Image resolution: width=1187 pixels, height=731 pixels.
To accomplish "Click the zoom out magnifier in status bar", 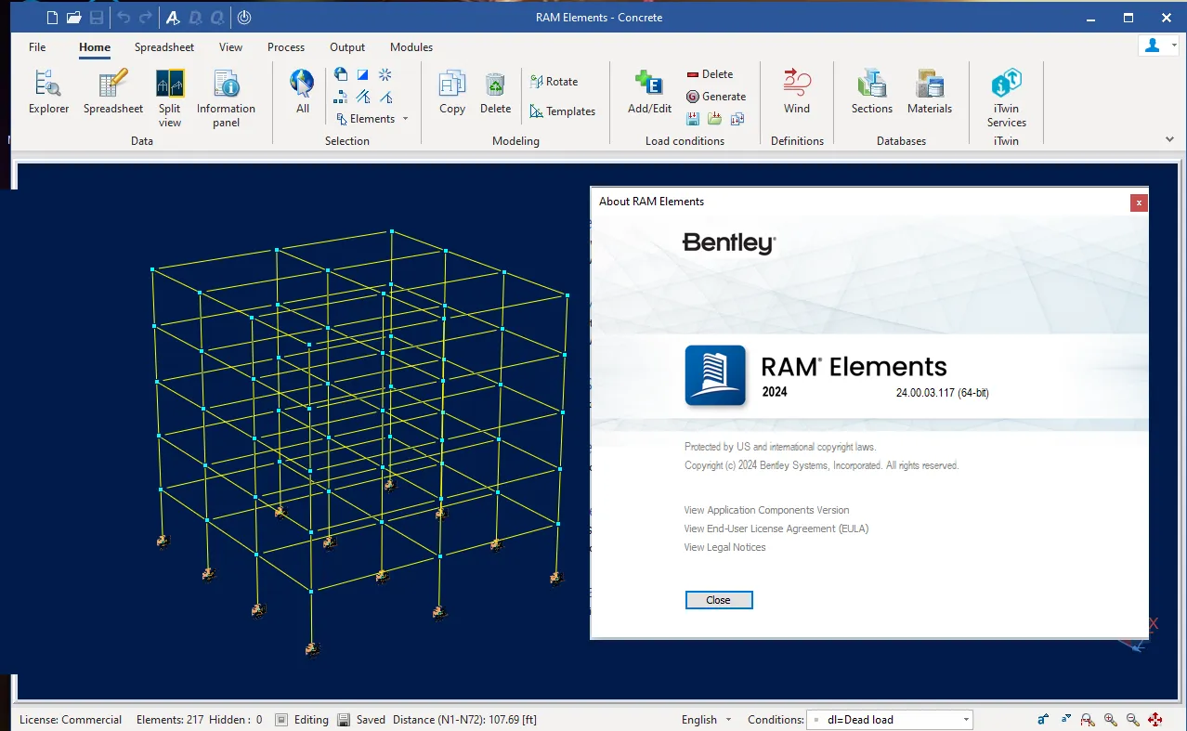I will point(1132,720).
